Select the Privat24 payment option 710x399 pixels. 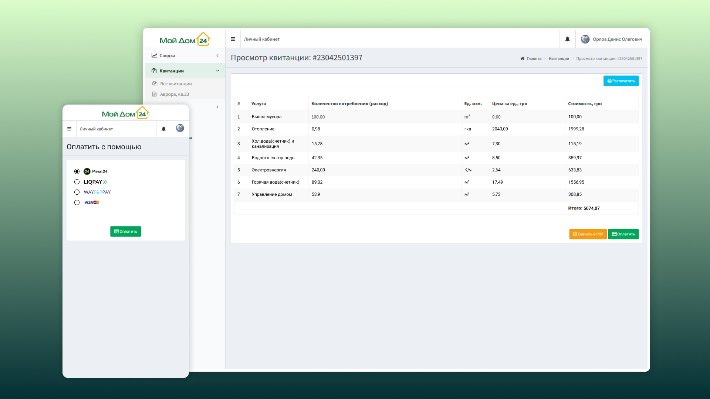pos(77,171)
